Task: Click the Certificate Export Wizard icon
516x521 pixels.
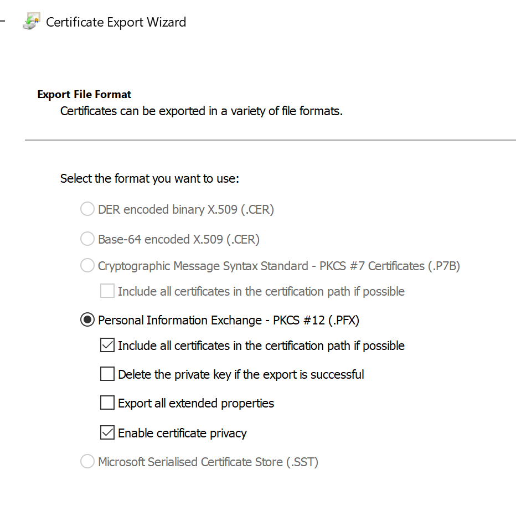Action: [32, 22]
